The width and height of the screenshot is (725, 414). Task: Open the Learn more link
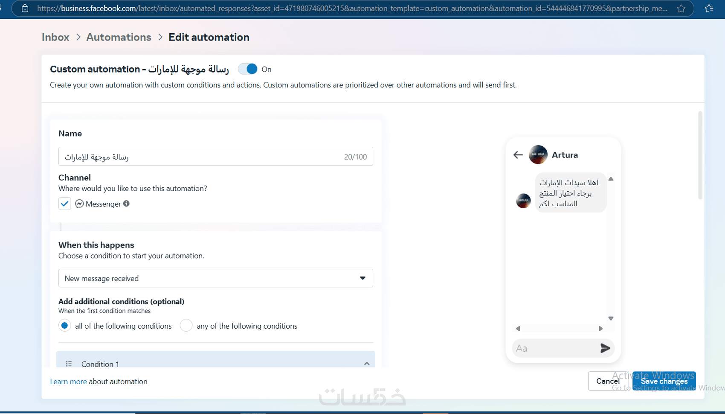(68, 382)
